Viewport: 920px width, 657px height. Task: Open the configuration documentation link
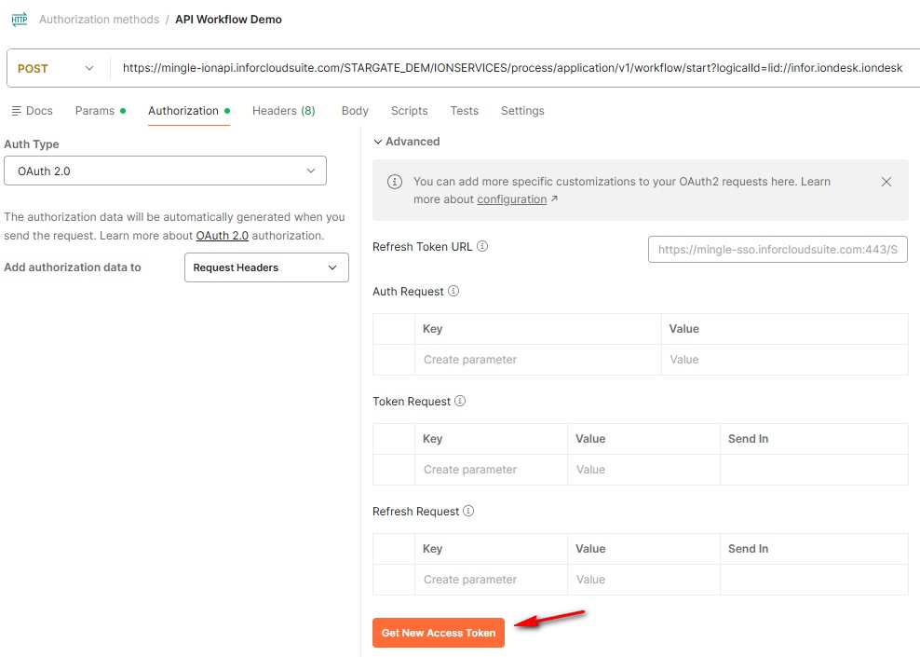point(511,199)
